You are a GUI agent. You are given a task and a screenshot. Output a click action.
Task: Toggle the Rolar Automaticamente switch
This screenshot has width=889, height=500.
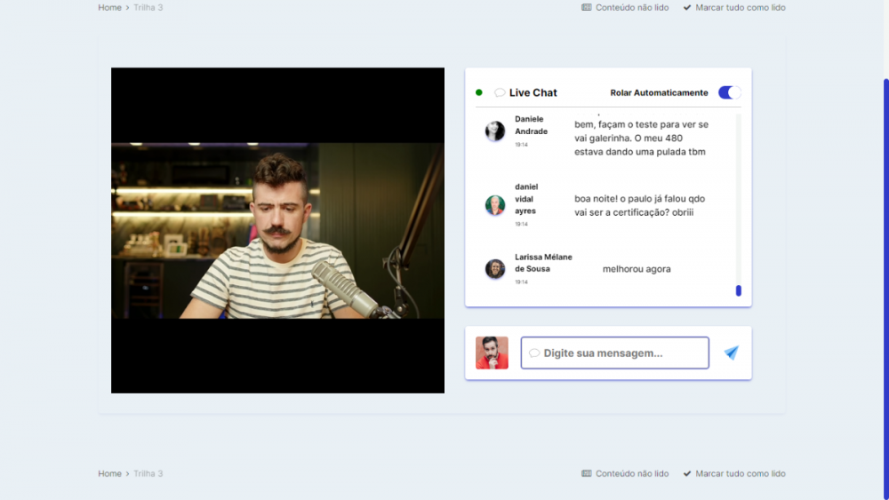(x=729, y=92)
